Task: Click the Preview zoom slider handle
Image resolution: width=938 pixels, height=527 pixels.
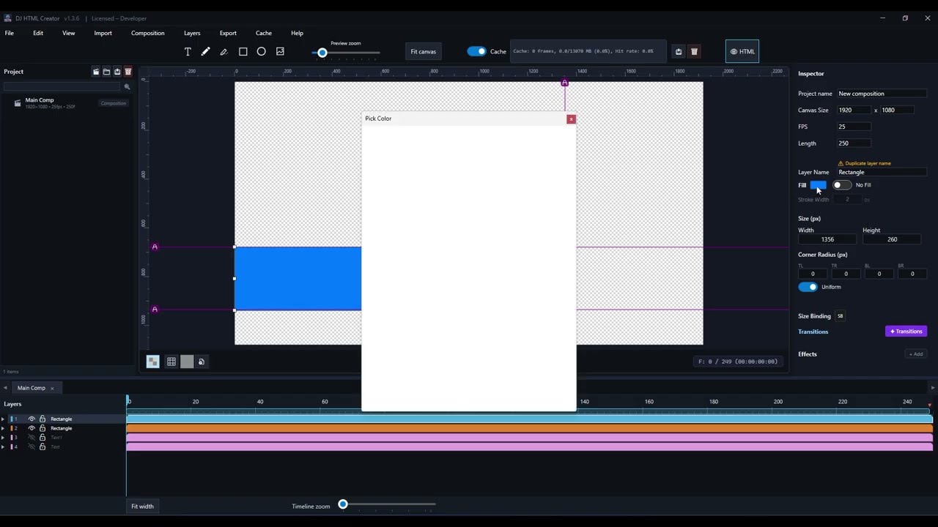Action: click(x=322, y=53)
